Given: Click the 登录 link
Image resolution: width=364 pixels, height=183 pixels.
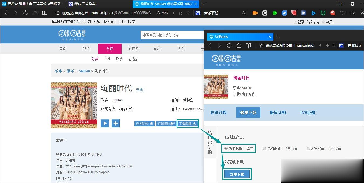Looking at the screenshot, I should [301, 22].
